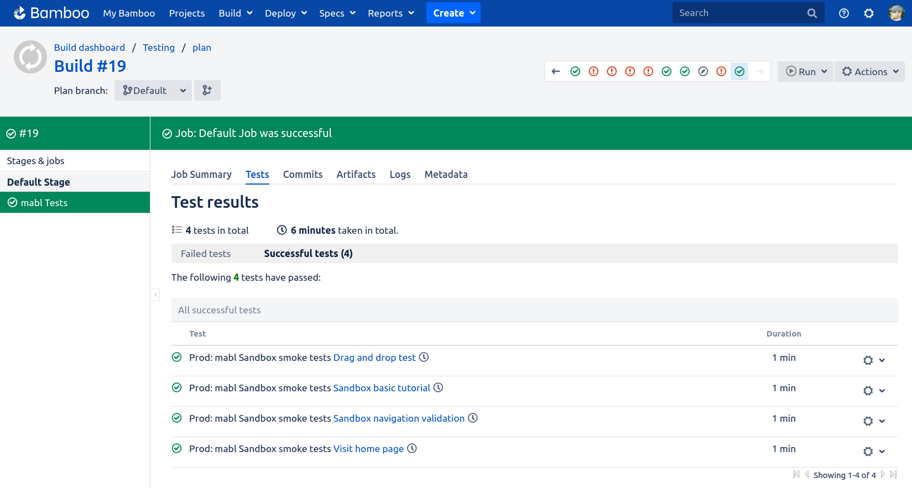Select the highlighted current build status icon
912x488 pixels.
[x=739, y=71]
